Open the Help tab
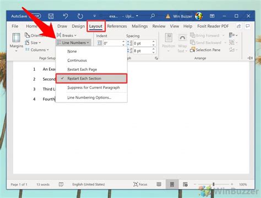The width and height of the screenshot is (261, 198). click(188, 26)
